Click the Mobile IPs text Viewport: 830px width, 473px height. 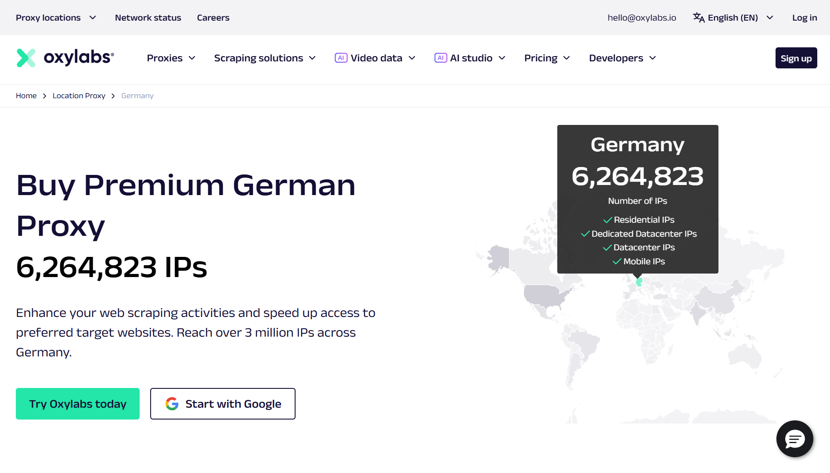coord(644,261)
